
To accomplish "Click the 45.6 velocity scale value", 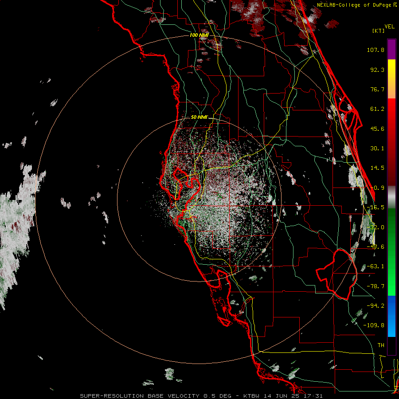I will [x=377, y=129].
